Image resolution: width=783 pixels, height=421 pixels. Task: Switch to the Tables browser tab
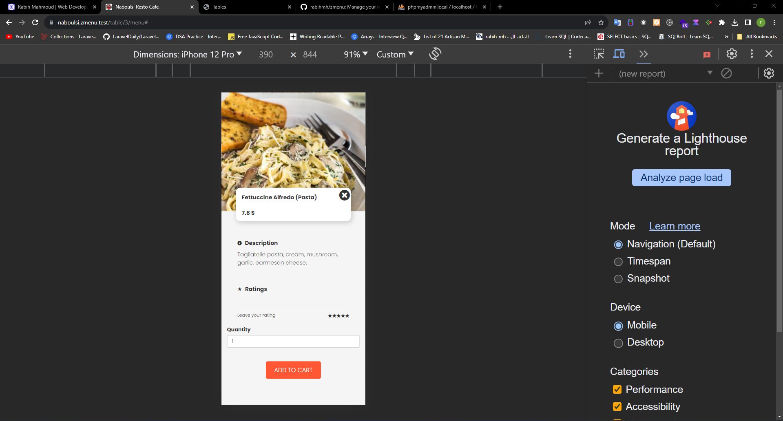pyautogui.click(x=247, y=7)
